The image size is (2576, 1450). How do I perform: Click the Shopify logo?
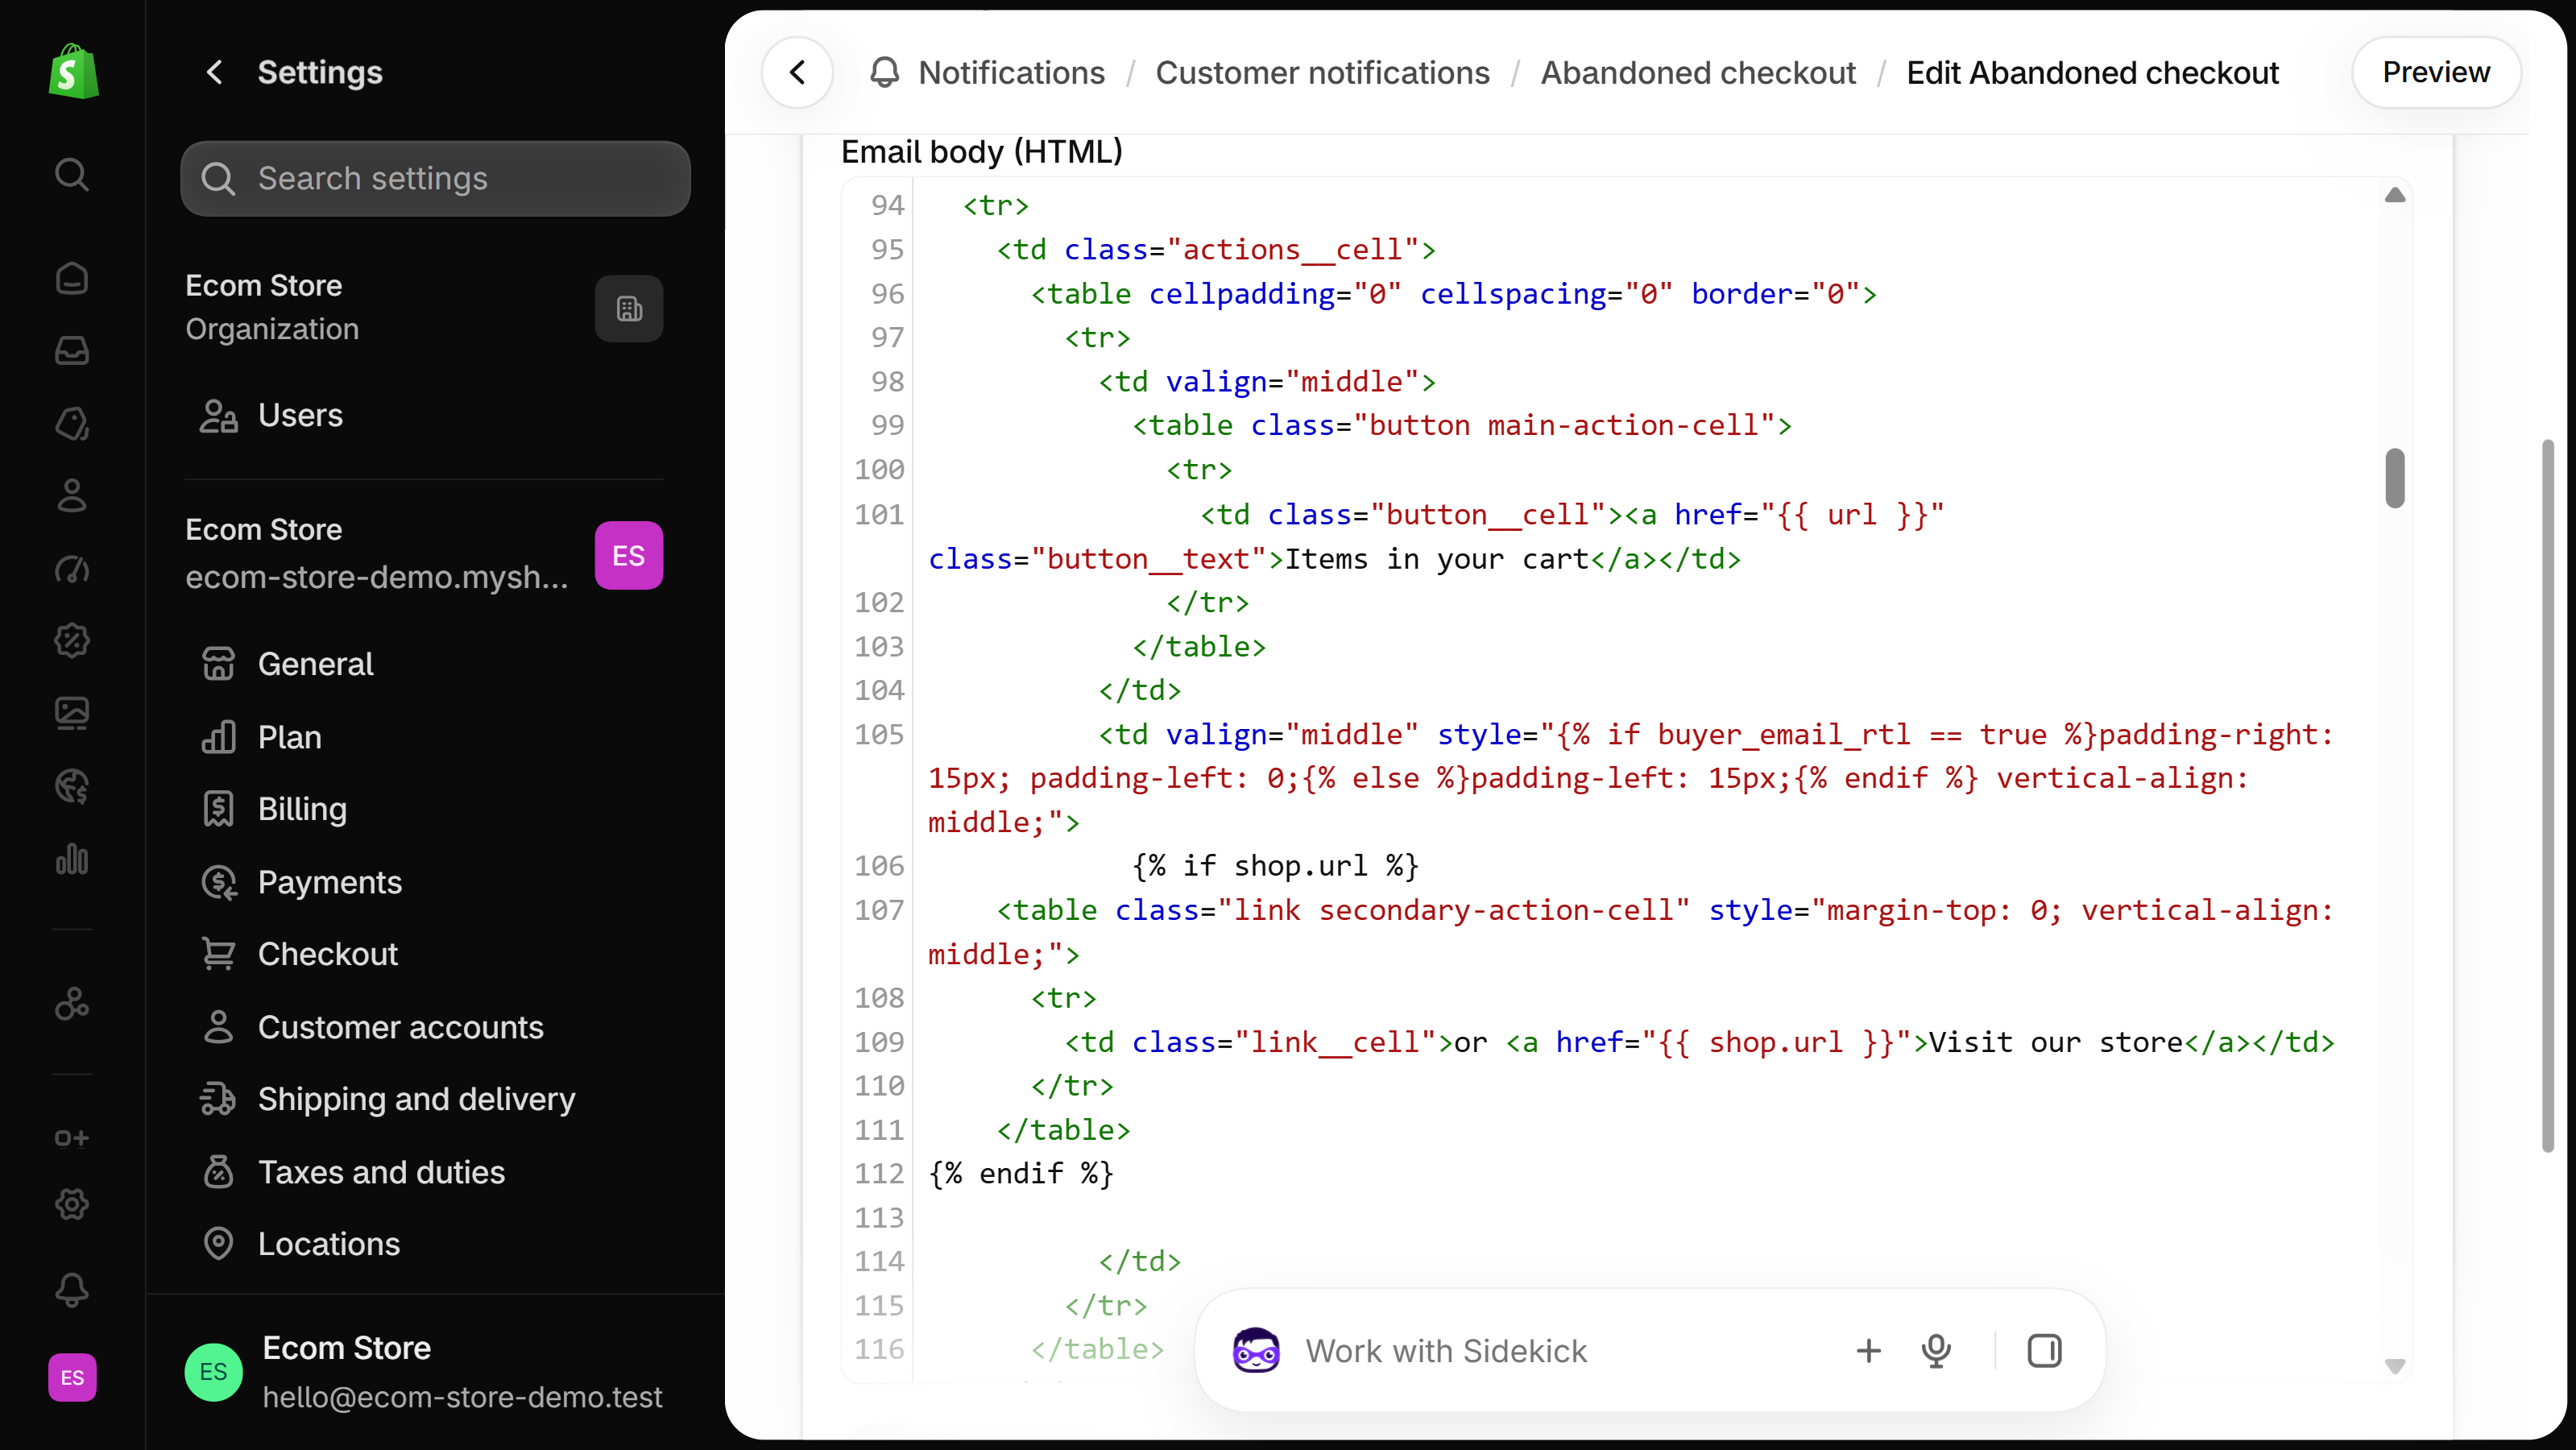click(x=73, y=72)
